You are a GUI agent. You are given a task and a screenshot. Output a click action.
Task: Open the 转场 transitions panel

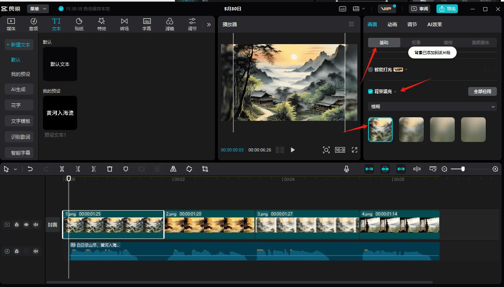point(124,24)
